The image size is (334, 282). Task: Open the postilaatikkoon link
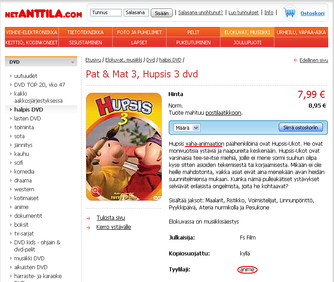tap(223, 113)
